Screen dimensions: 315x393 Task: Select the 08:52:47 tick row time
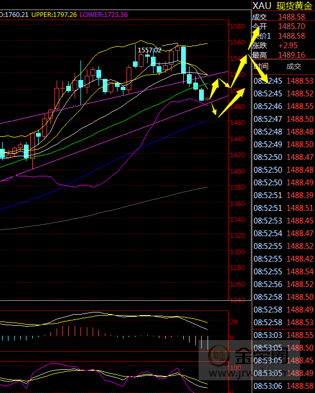(268, 119)
